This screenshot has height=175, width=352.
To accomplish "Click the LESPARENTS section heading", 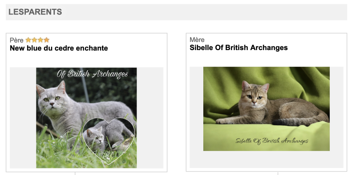I will pos(35,12).
